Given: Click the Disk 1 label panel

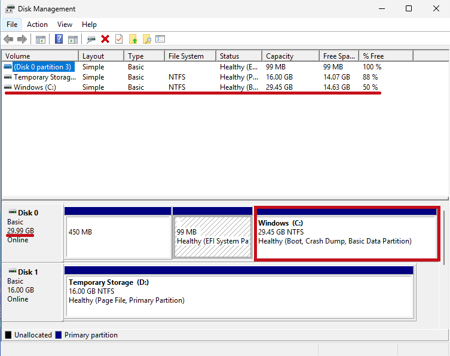Looking at the screenshot, I should 32,292.
